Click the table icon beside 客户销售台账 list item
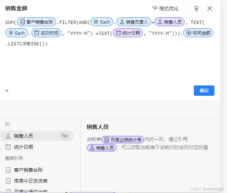Screen dimensions: 227x193 pyautogui.click(x=8, y=170)
